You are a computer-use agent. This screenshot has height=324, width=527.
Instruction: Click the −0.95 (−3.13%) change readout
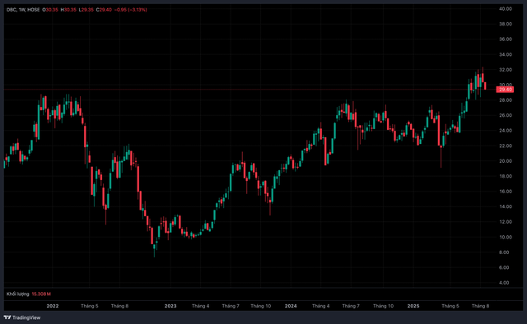pos(130,10)
